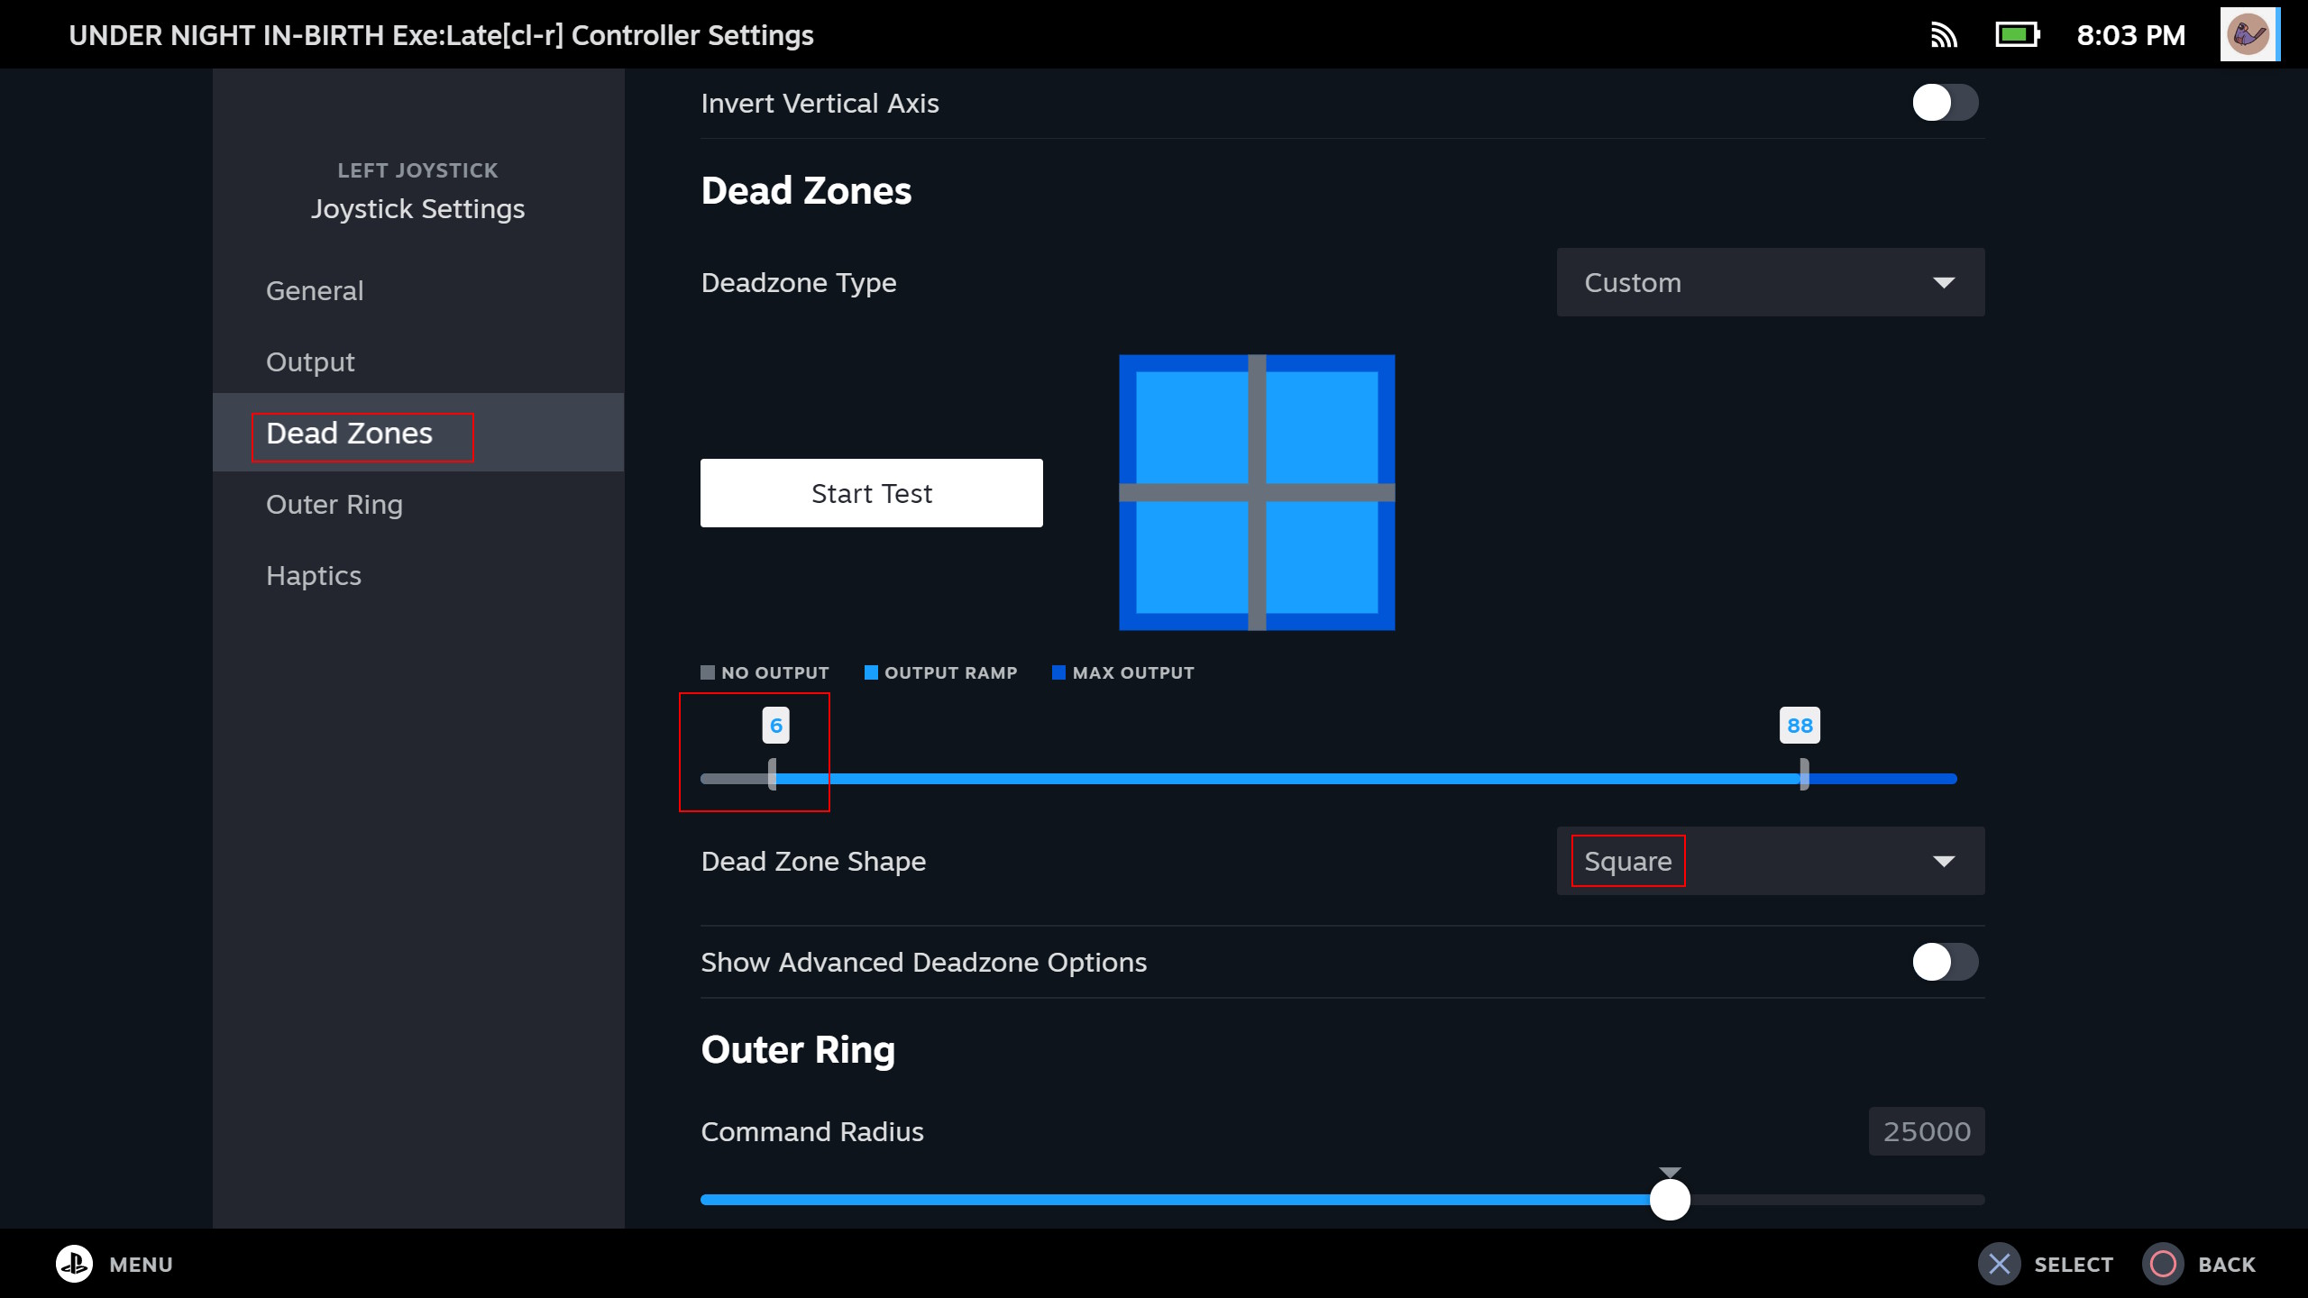Enable Show Advanced Deadzone Options
Image resolution: width=2308 pixels, height=1298 pixels.
pyautogui.click(x=1945, y=962)
